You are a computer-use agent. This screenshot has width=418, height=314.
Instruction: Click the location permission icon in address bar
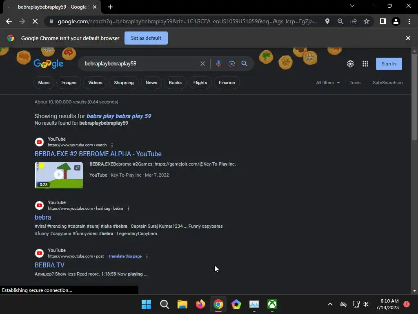coord(327,21)
